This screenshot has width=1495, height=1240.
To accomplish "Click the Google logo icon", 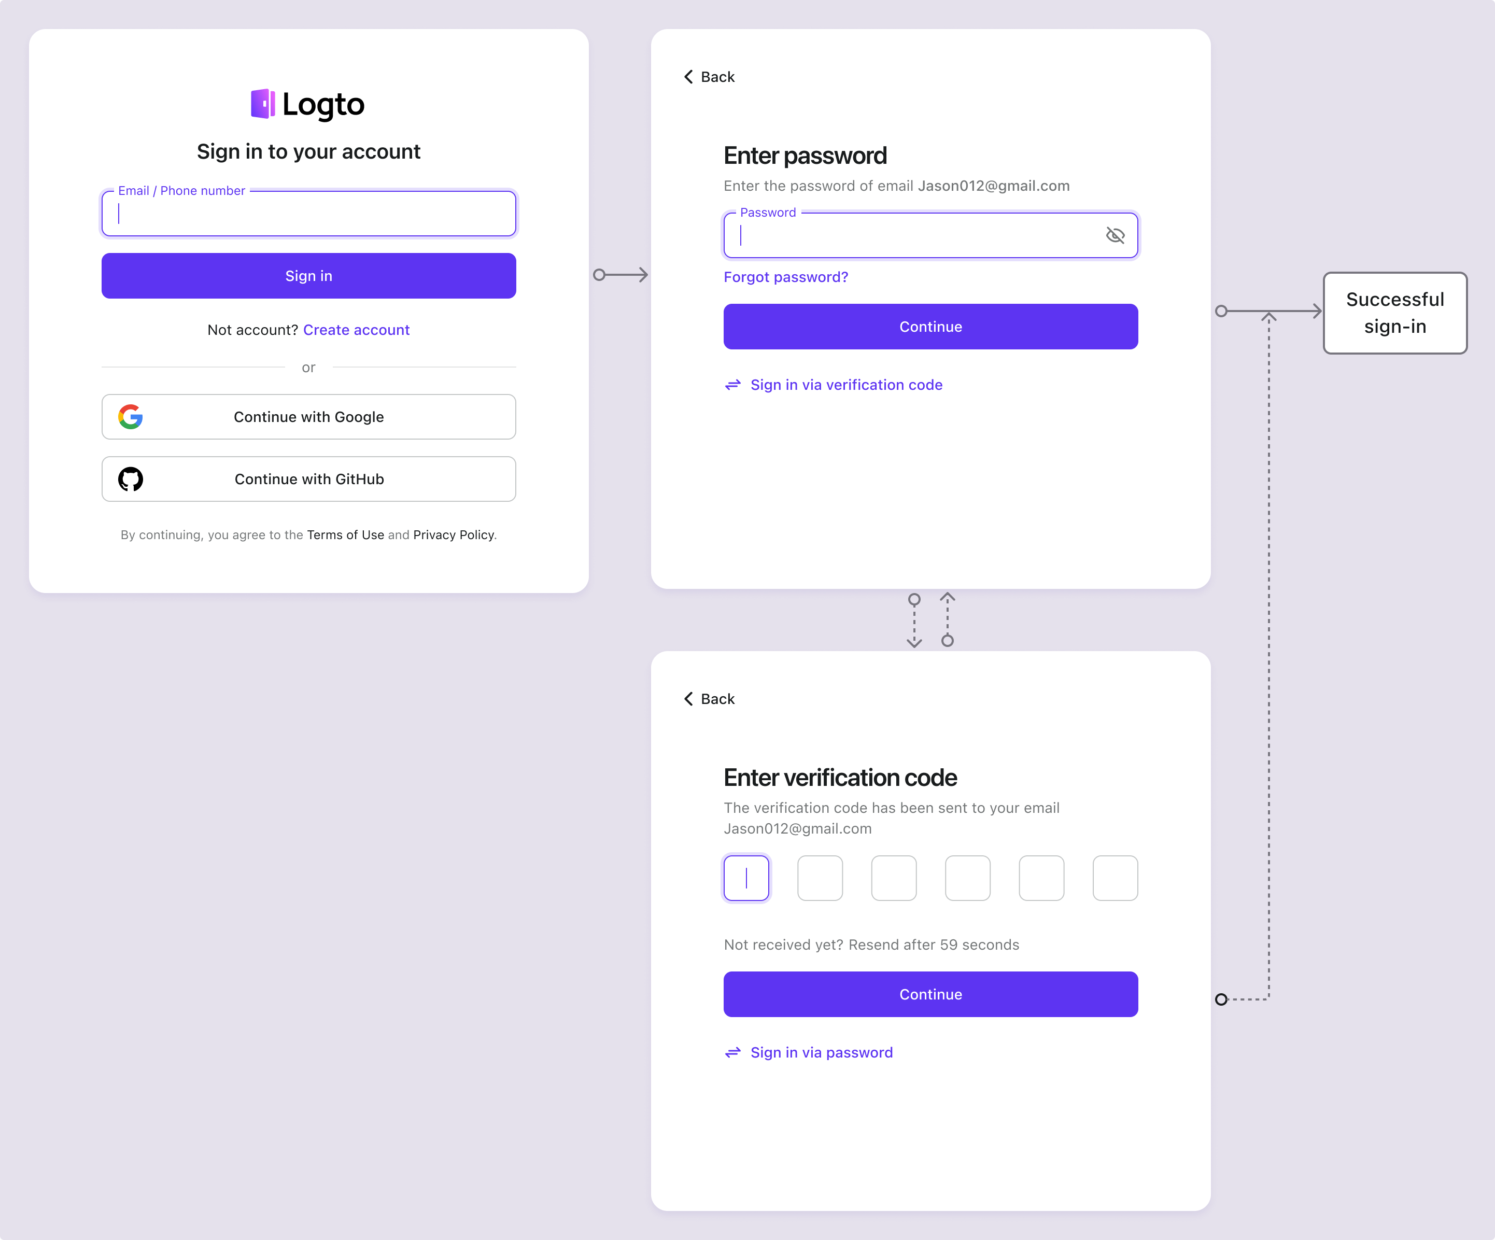I will coord(131,416).
